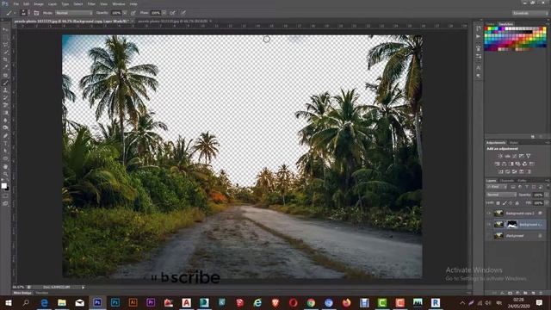551x310 pixels.
Task: Open the brush Mode dropdown
Action: tap(74, 13)
